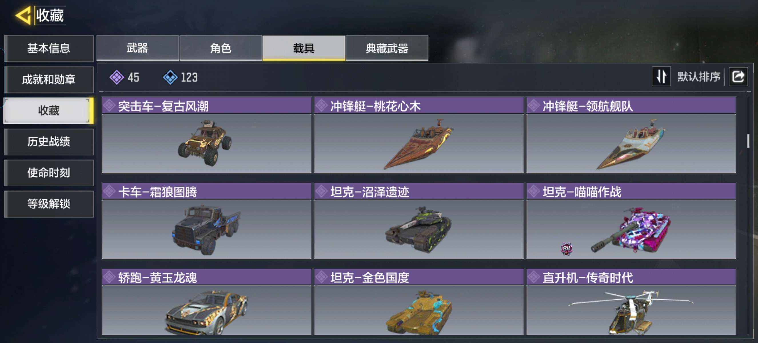Open the 典藏武器 tab
The width and height of the screenshot is (758, 343).
[387, 48]
